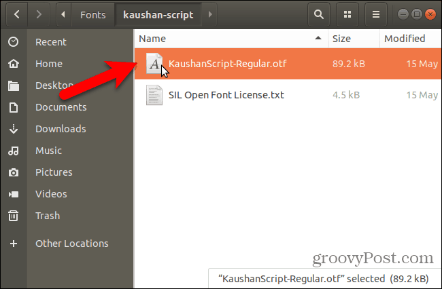
Task: Click the Music note icon in the sidebar
Action: click(x=13, y=151)
